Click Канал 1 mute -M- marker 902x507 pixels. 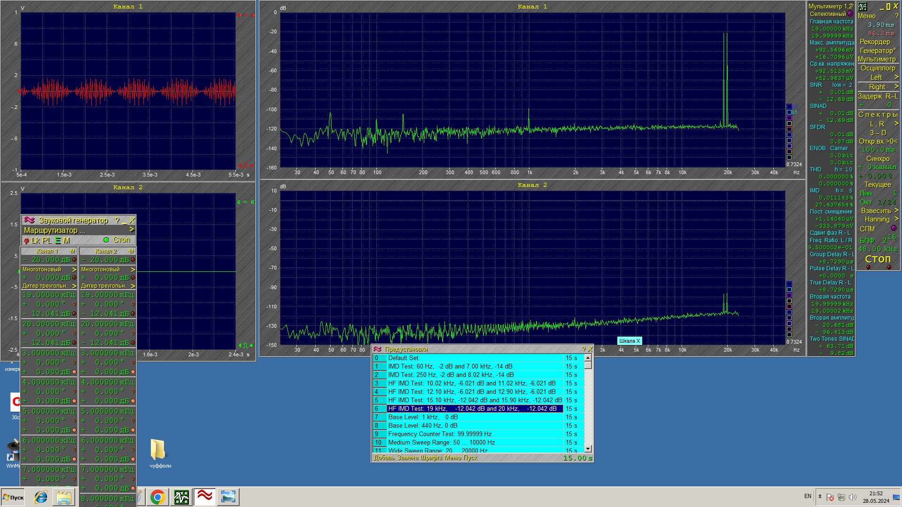pos(72,251)
